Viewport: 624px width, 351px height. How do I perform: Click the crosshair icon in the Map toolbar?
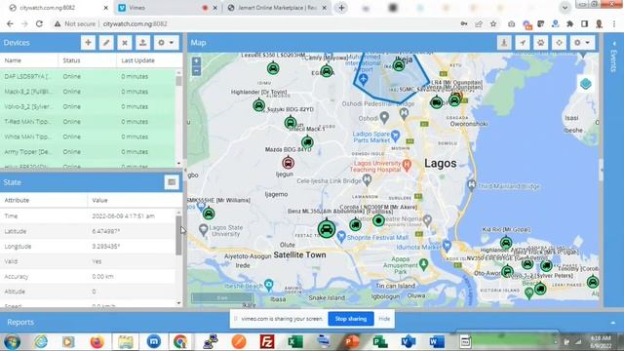point(559,43)
